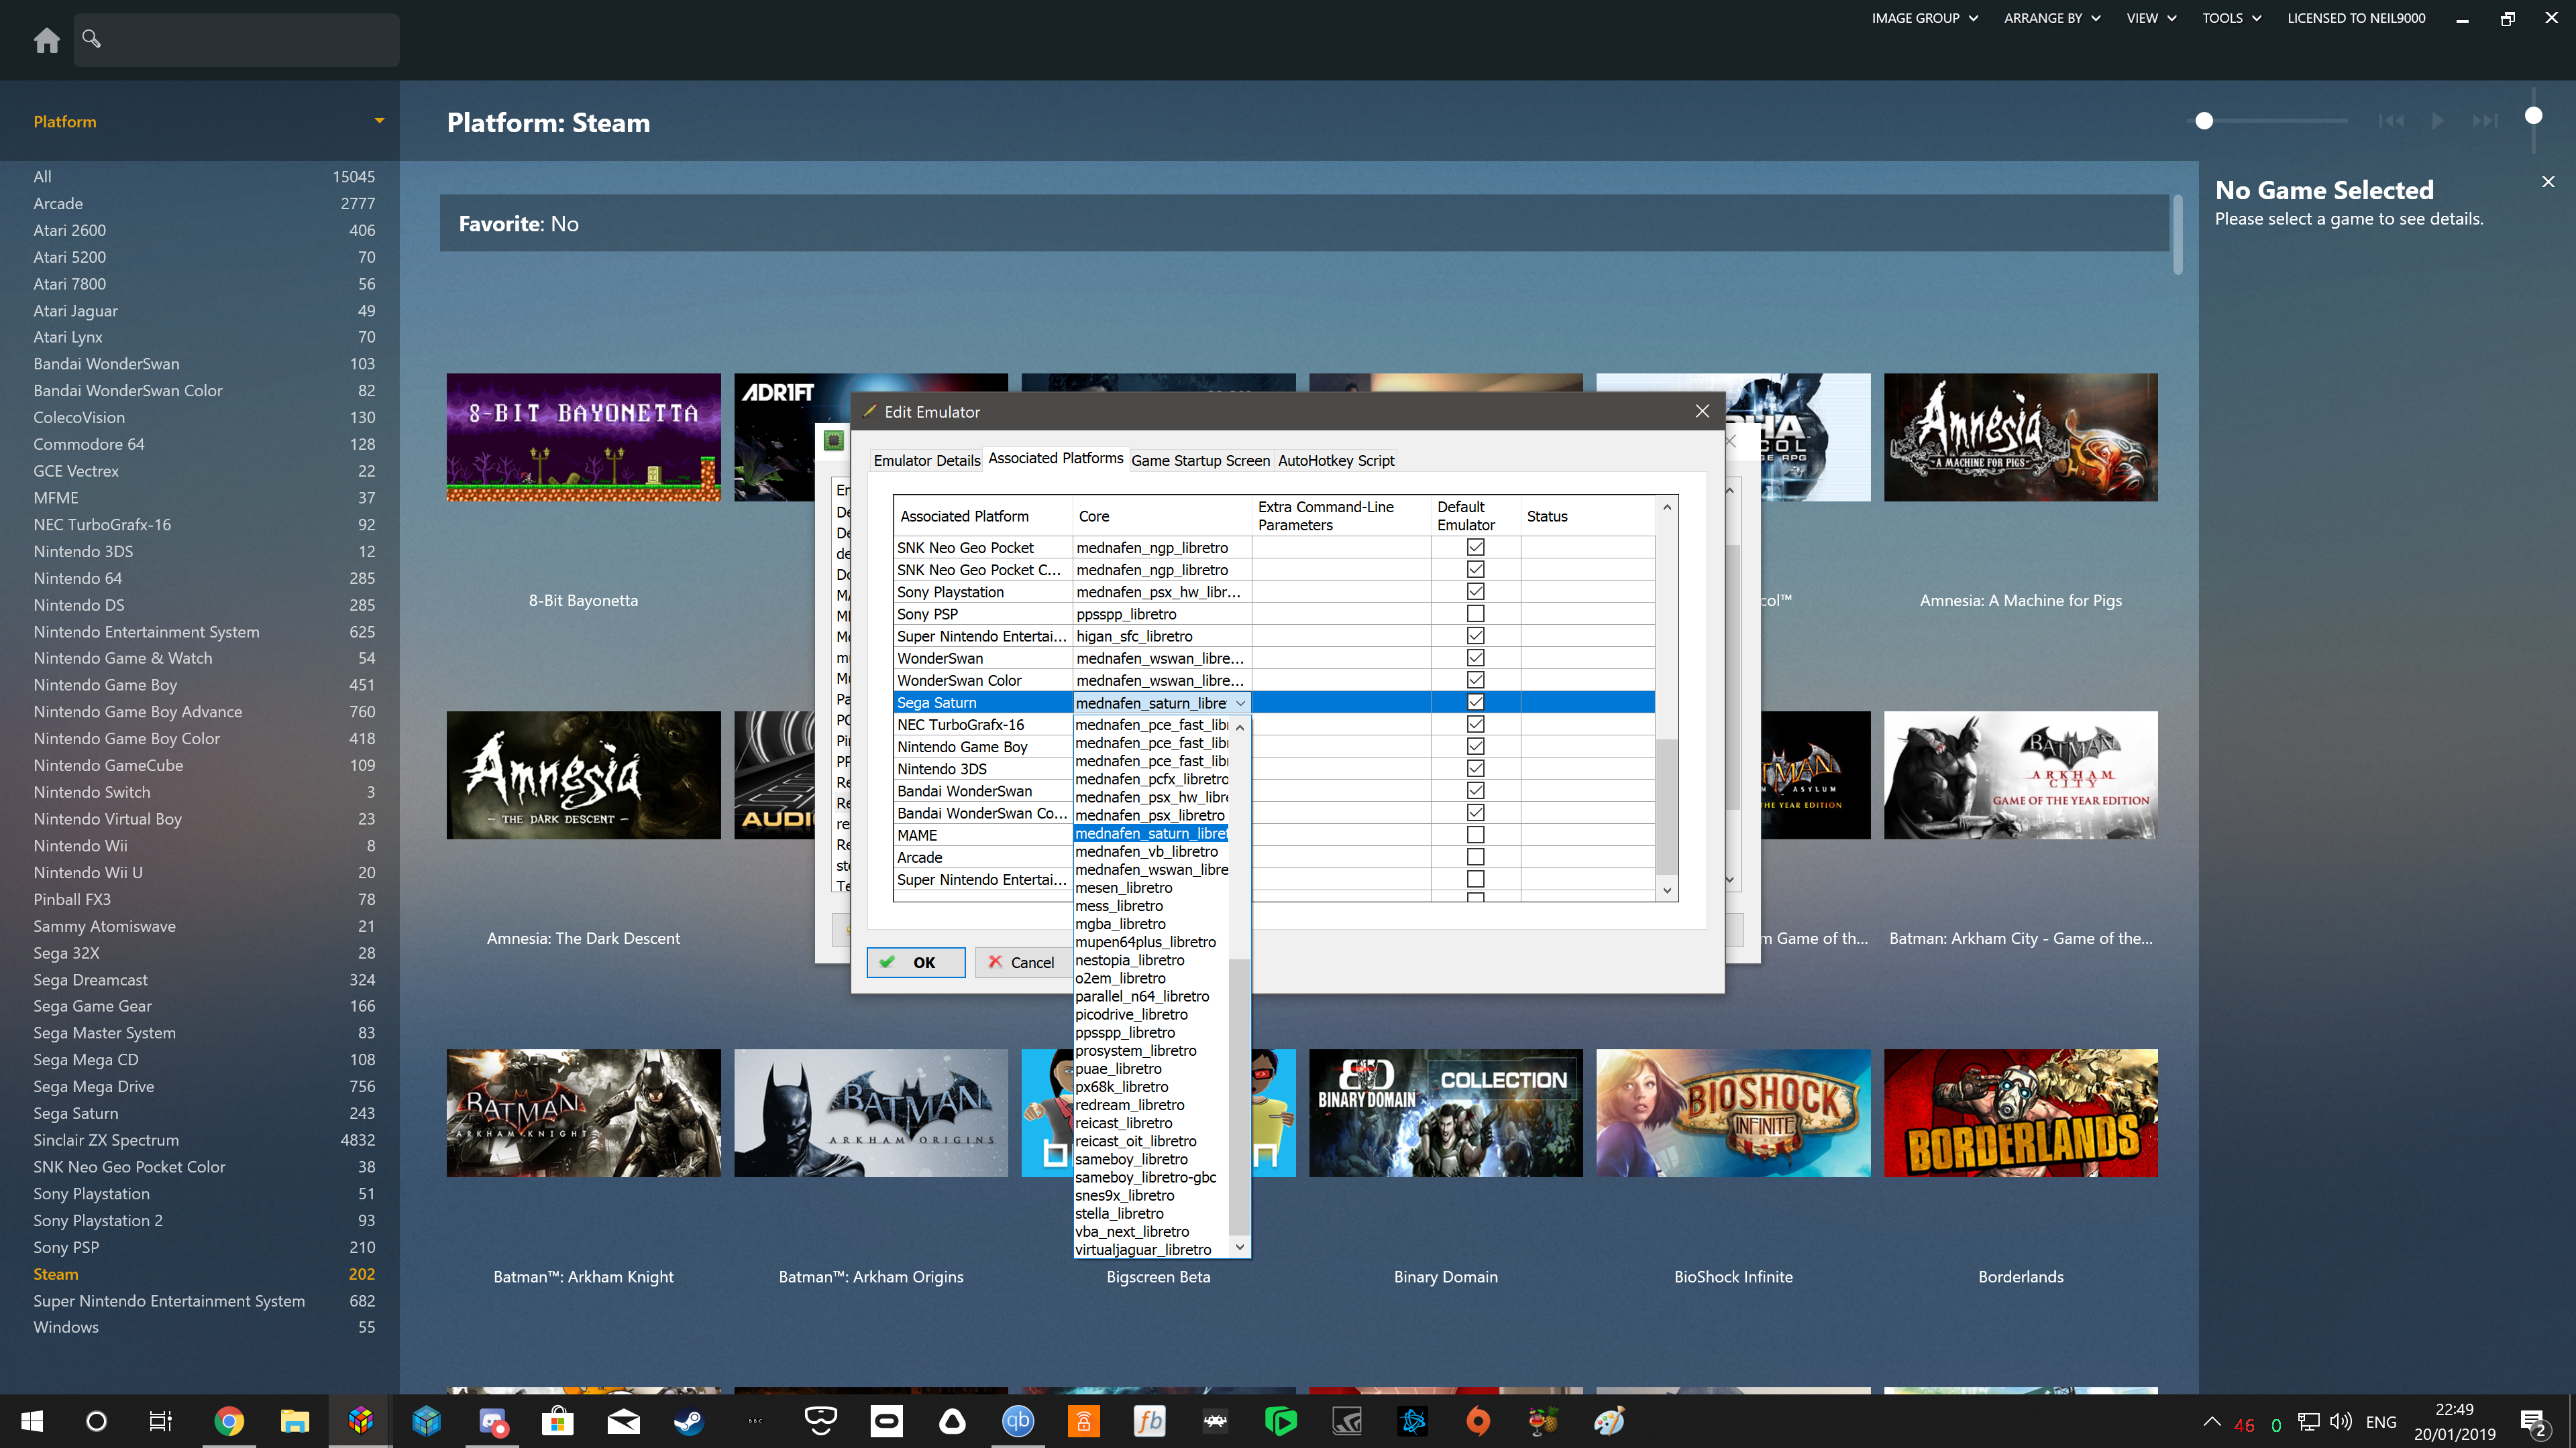Screen dimensions: 2576x1448
Task: Open Steam from the taskbar
Action: pyautogui.click(x=689, y=1421)
